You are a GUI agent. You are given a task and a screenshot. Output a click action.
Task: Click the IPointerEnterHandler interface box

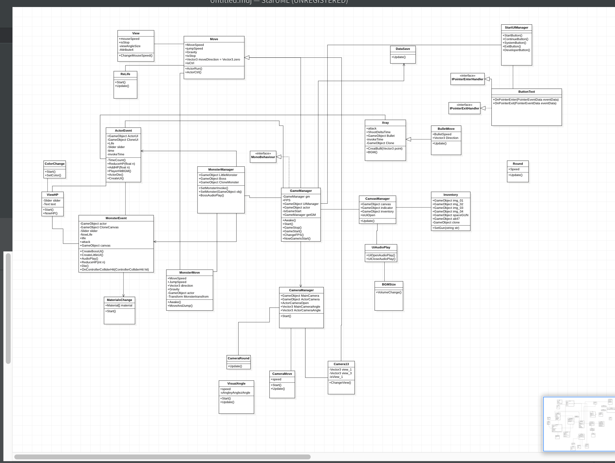click(467, 79)
